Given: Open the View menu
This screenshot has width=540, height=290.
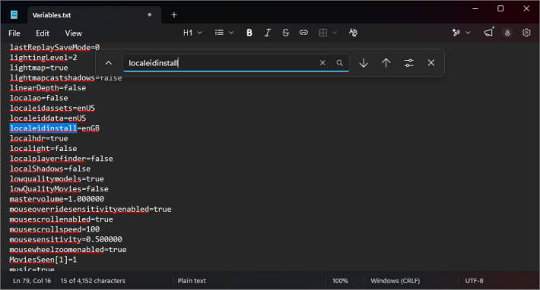Looking at the screenshot, I should (73, 33).
